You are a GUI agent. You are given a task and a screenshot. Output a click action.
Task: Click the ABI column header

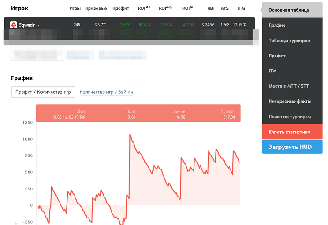[211, 8]
